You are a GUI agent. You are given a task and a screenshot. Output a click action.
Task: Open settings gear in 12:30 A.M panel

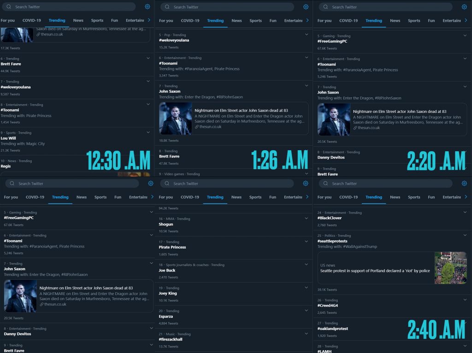(x=147, y=6)
